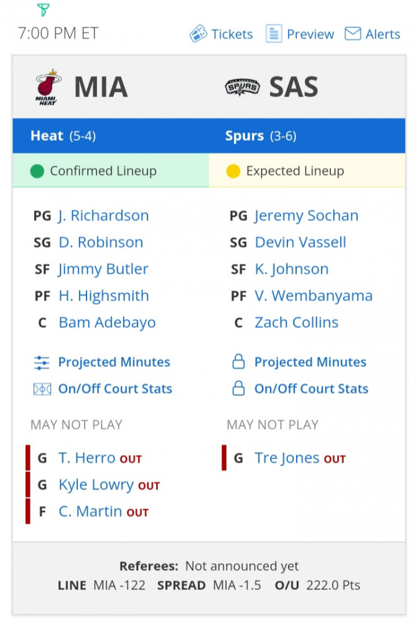
Task: Click the Heat Confirmed Lineup status banner
Action: 111,171
